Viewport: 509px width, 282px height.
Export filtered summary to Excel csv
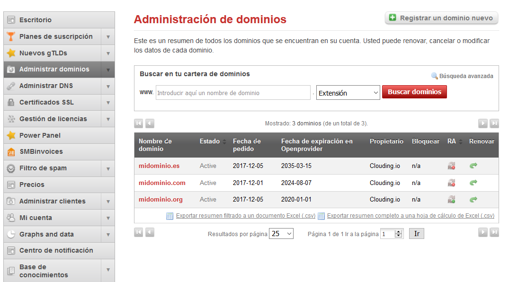(246, 216)
